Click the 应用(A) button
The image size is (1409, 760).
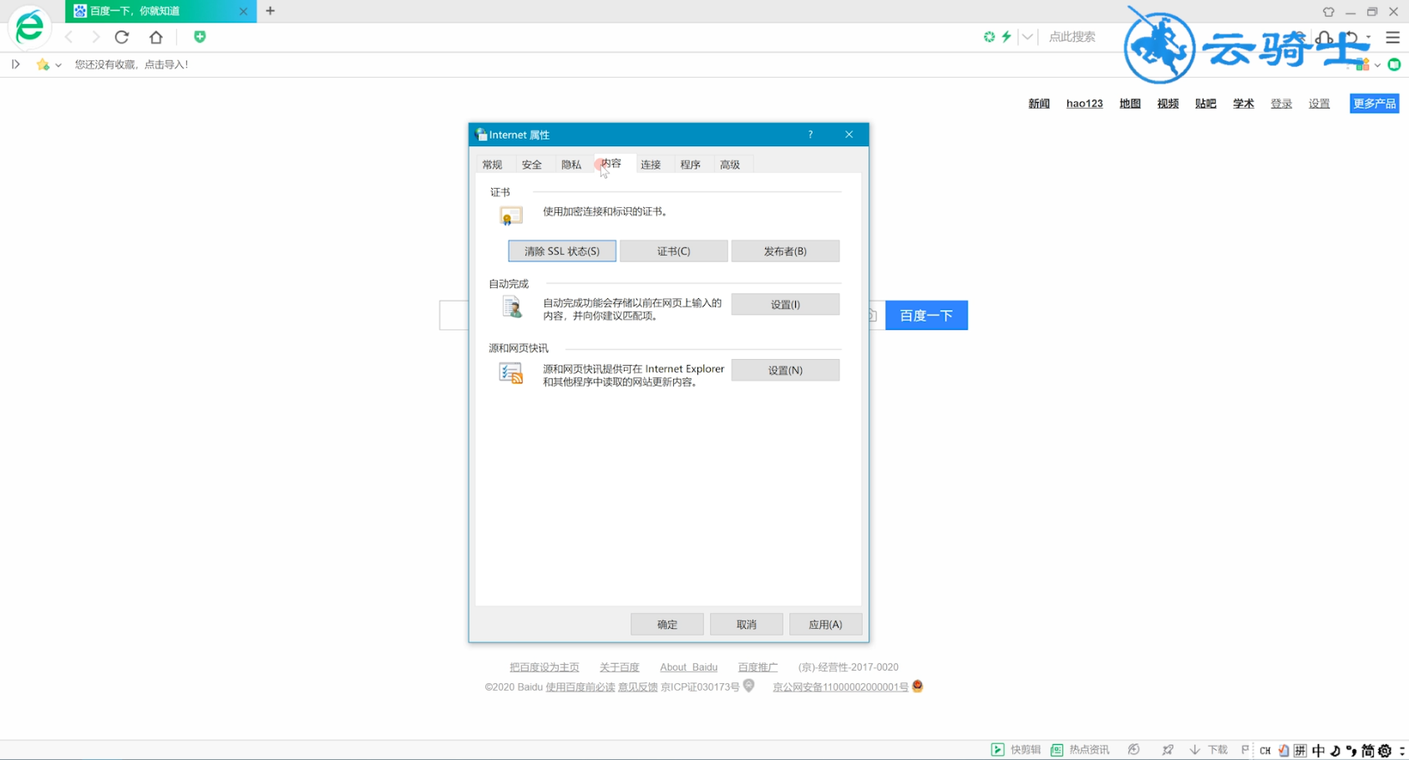click(825, 624)
